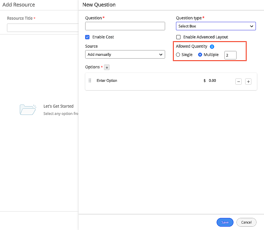
Task: Click the Resource Title input field
Action: coord(43,27)
